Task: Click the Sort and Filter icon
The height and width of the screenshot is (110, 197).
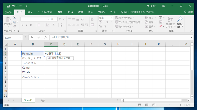Action: click(x=170, y=19)
